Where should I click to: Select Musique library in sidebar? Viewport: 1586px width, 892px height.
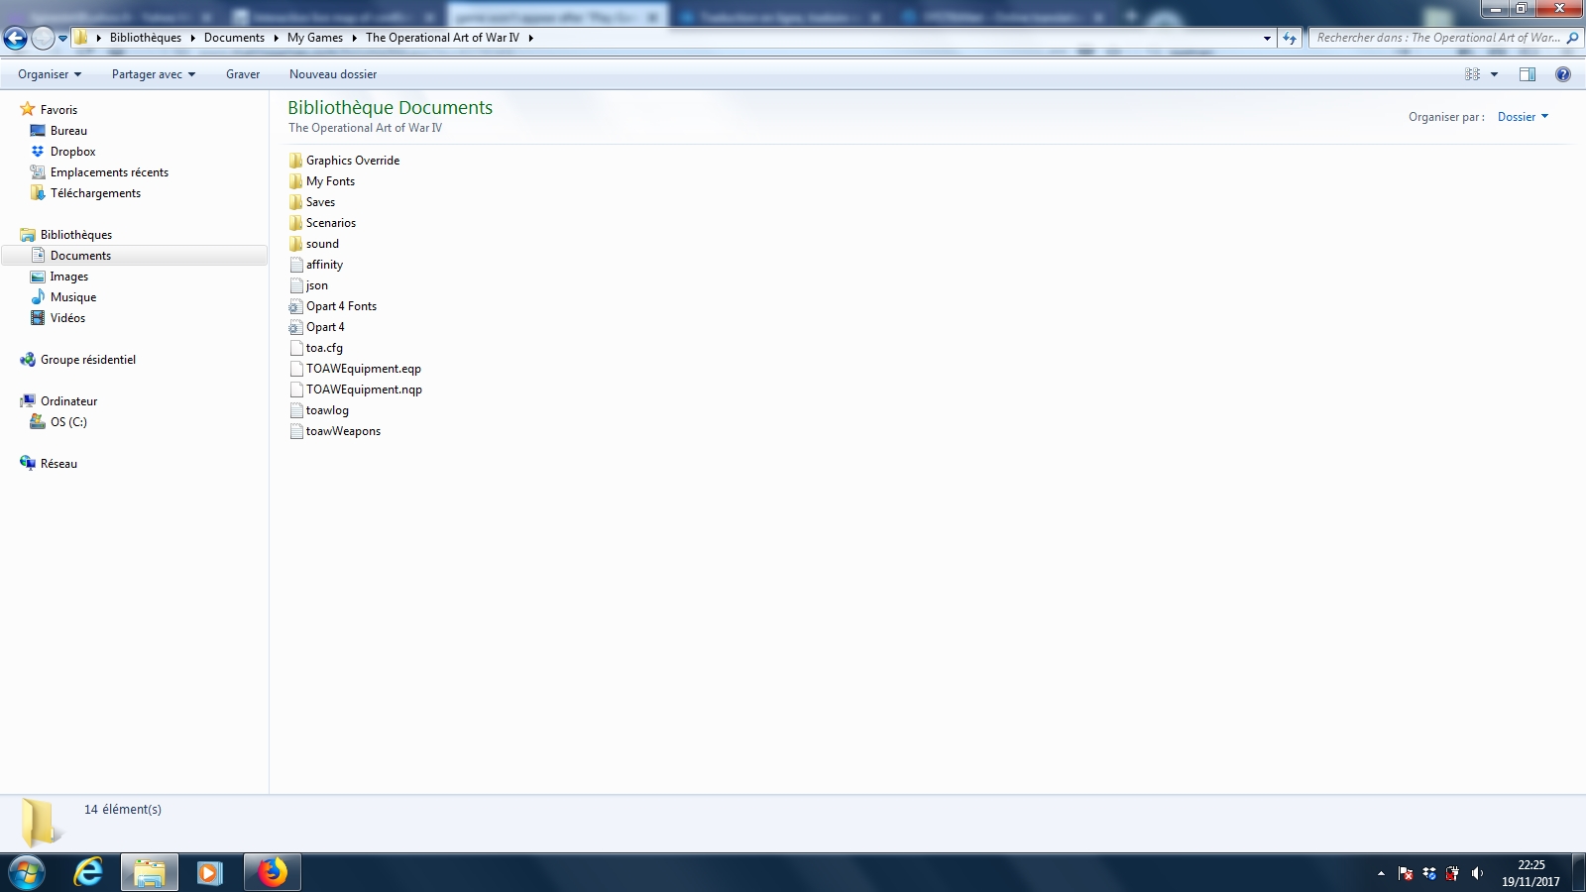pyautogui.click(x=73, y=297)
